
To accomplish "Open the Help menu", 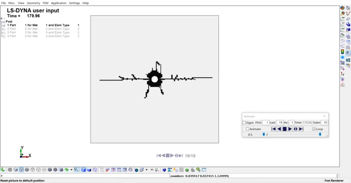I will point(85,3).
